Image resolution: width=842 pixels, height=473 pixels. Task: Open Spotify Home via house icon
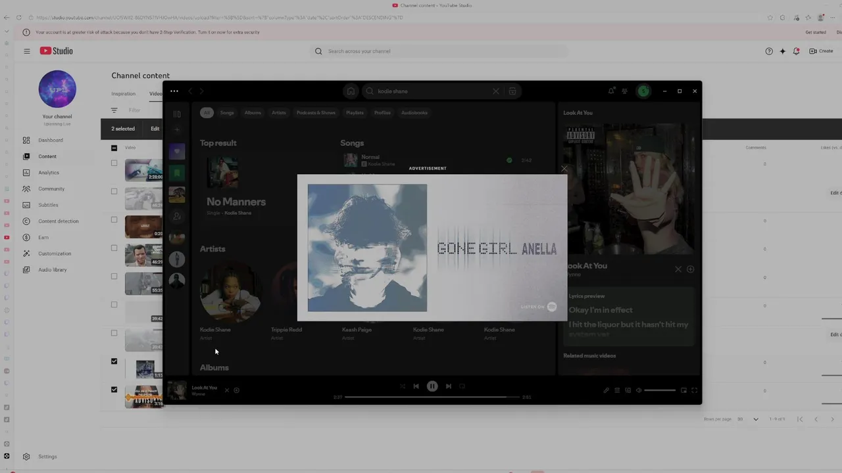click(351, 91)
